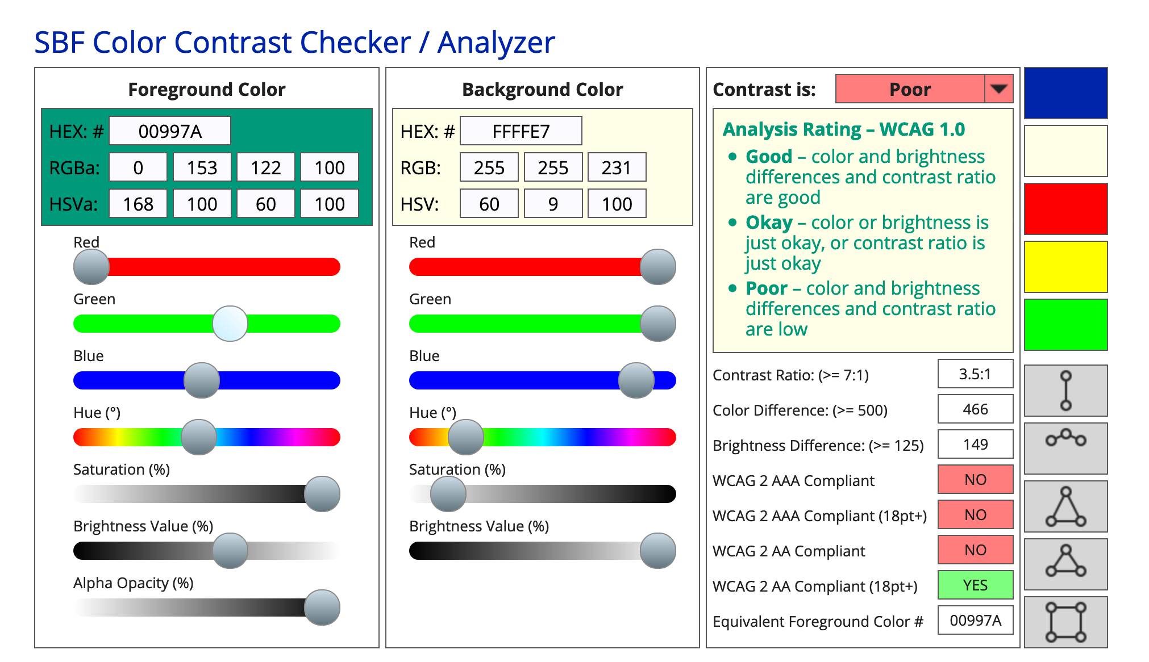1149x662 pixels.
Task: Click the background HEX input field
Action: [521, 131]
